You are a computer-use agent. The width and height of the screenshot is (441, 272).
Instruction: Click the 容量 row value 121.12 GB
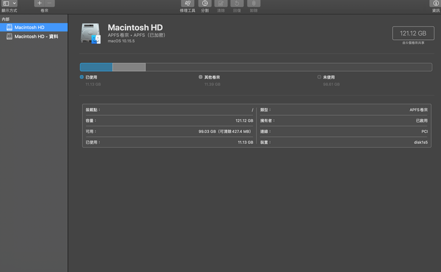pos(244,121)
